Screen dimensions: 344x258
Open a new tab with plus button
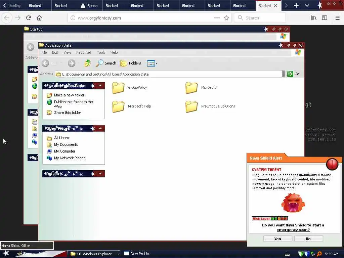pyautogui.click(x=296, y=5)
